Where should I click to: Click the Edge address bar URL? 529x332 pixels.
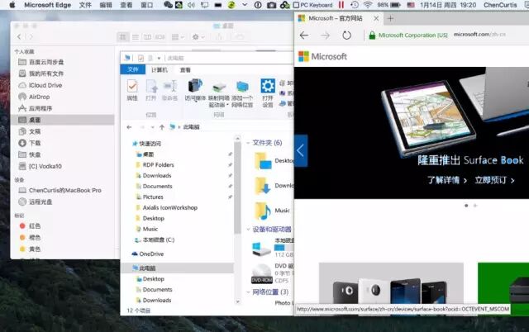479,35
